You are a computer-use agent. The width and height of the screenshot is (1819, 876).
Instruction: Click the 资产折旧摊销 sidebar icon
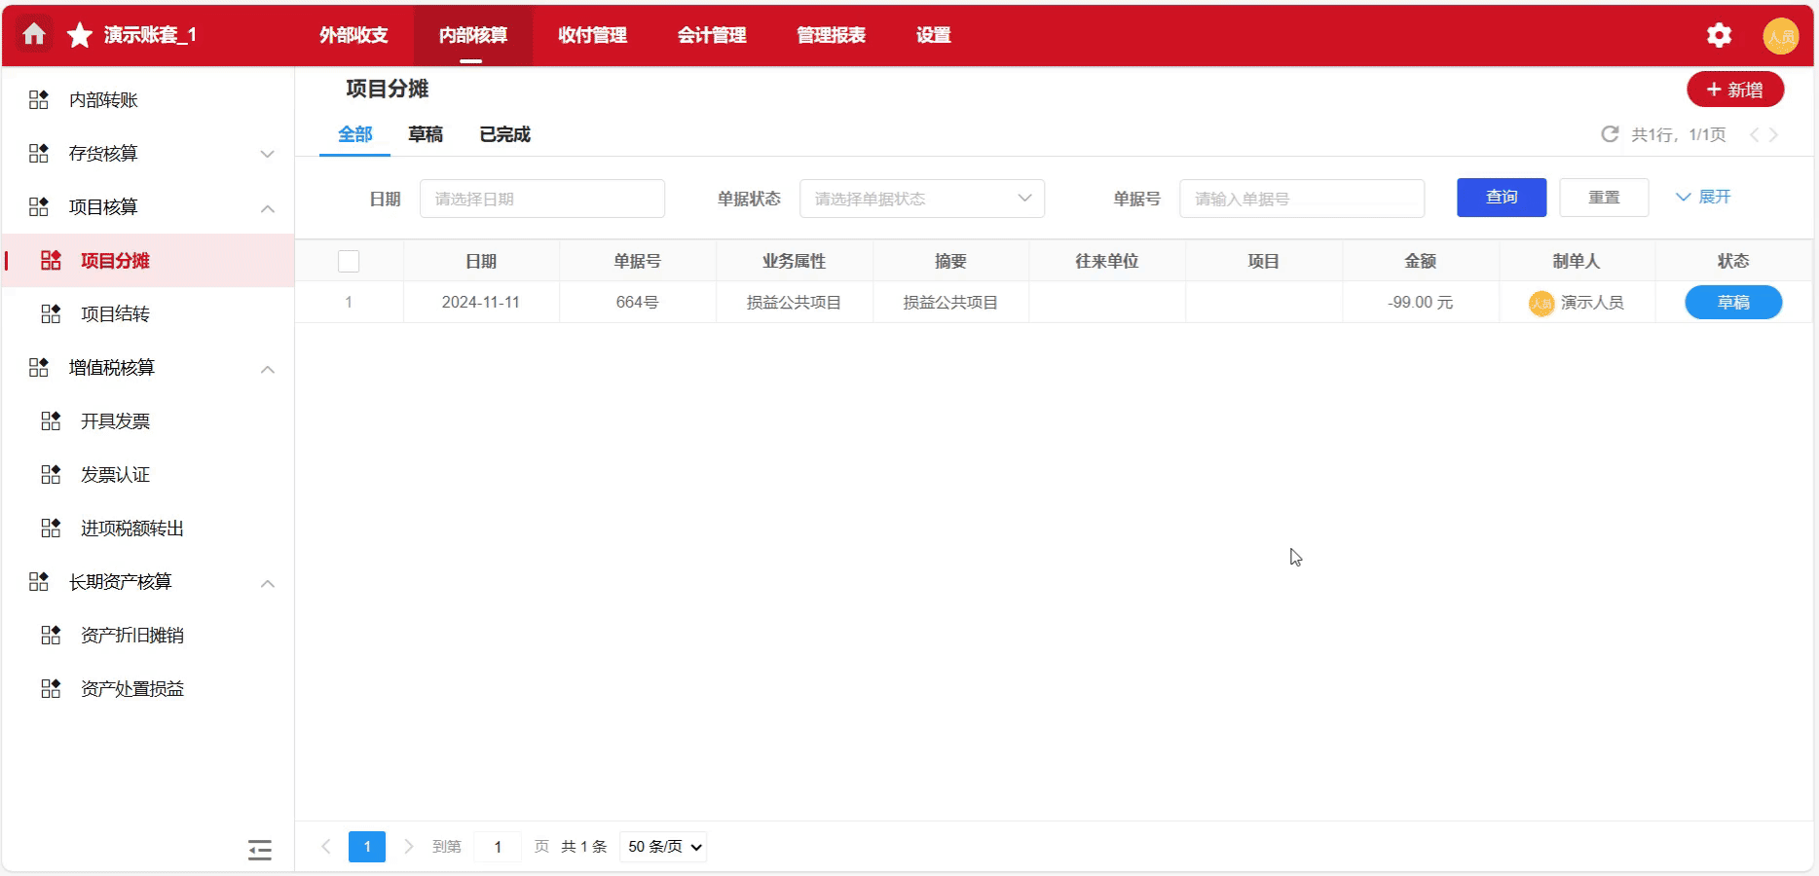click(51, 635)
